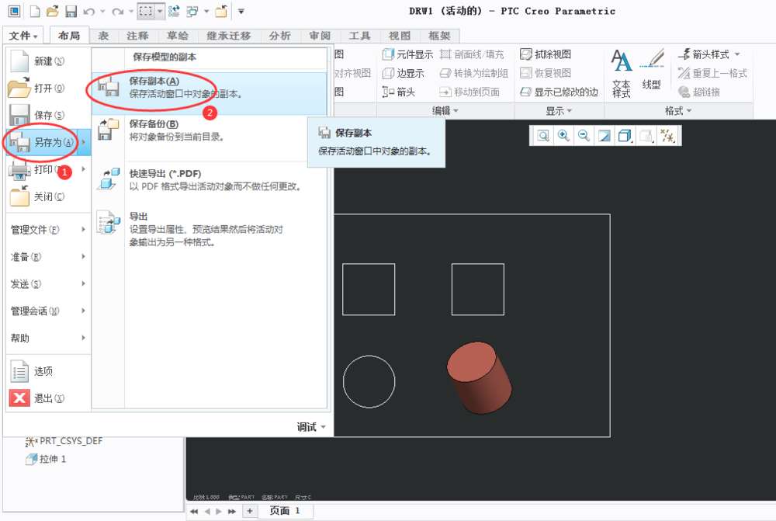Screen dimensions: 776x521
Task: Choose 新建(N) in the file menu
Action: point(48,61)
